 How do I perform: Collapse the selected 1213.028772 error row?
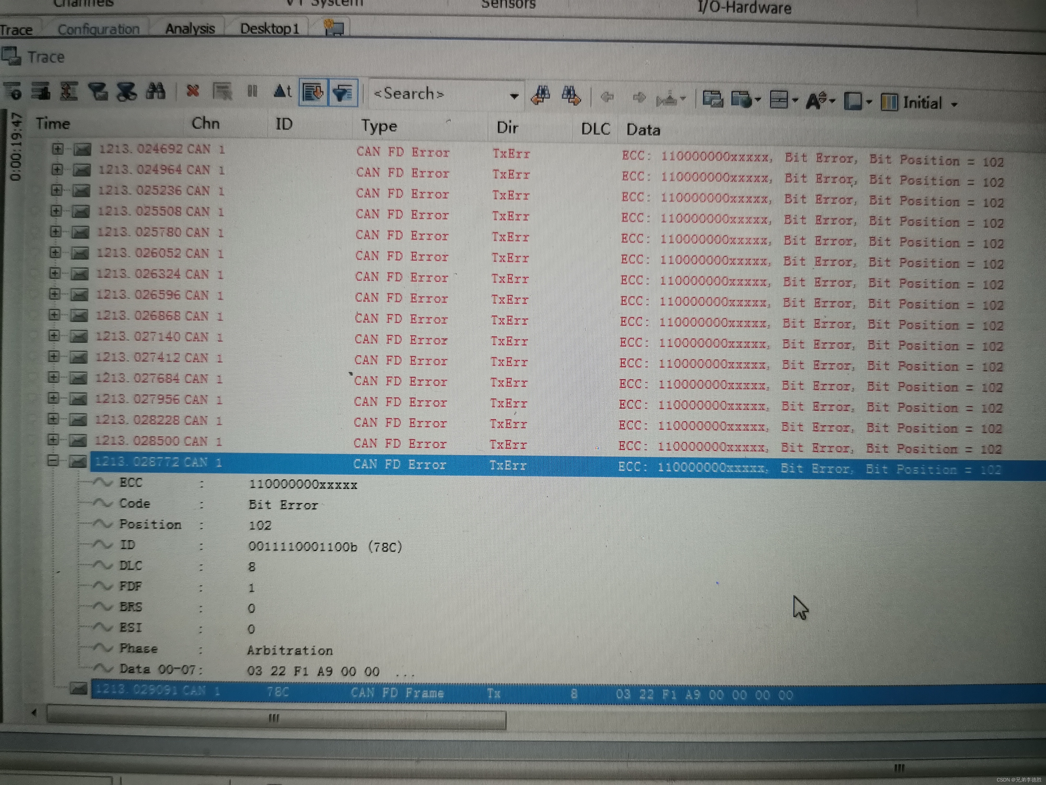click(x=53, y=460)
